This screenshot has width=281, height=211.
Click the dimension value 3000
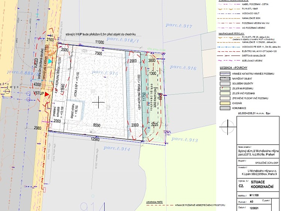click(152, 60)
